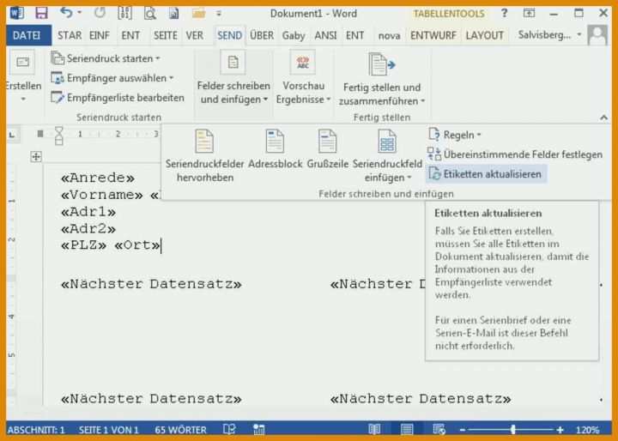Zoom in with plus button
This screenshot has width=618, height=441.
560,430
